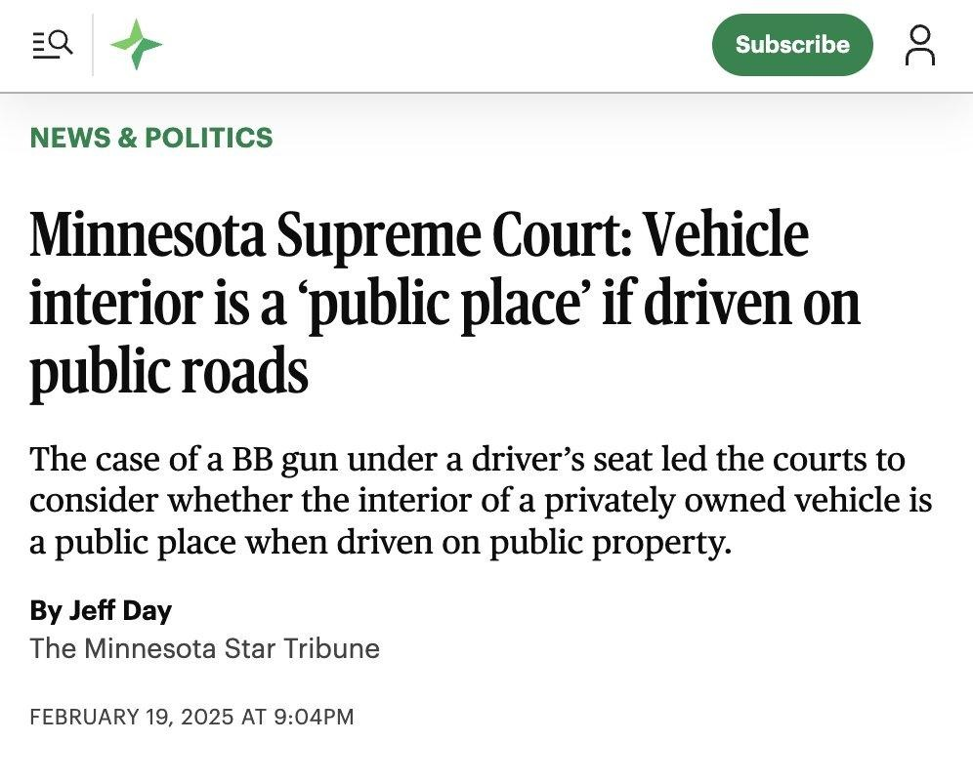
Task: Click The Minnesota Star Tribune publication name
Action: tap(204, 647)
